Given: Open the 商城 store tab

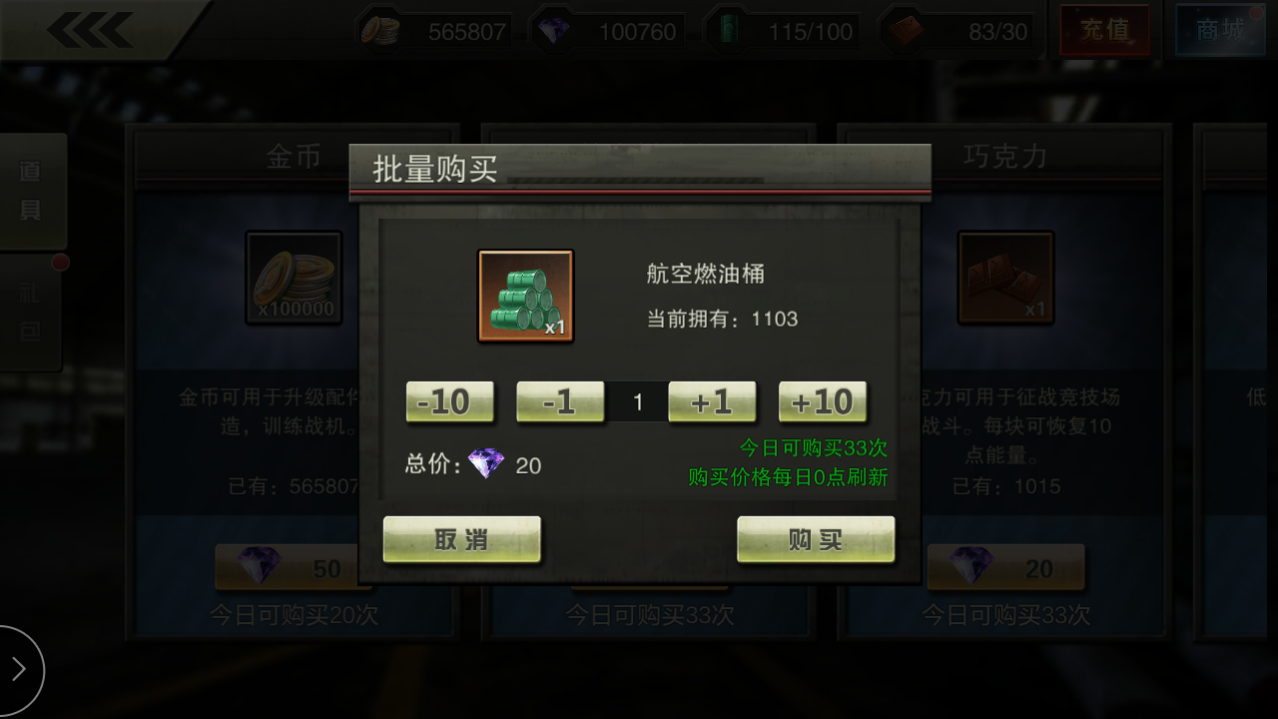Looking at the screenshot, I should pyautogui.click(x=1222, y=30).
